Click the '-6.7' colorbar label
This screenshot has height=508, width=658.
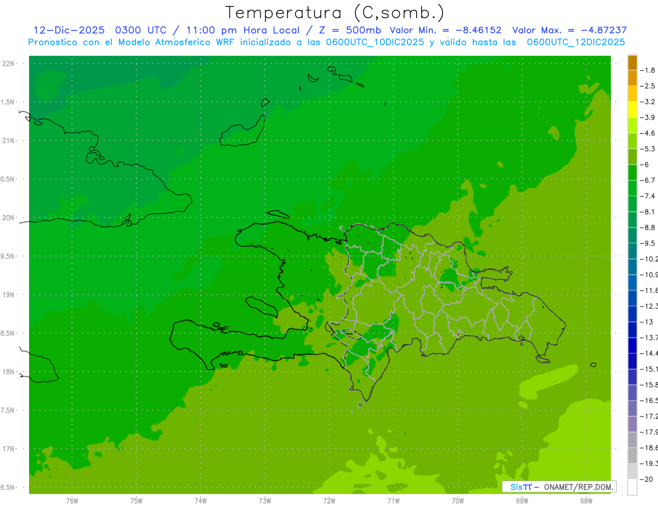click(648, 180)
